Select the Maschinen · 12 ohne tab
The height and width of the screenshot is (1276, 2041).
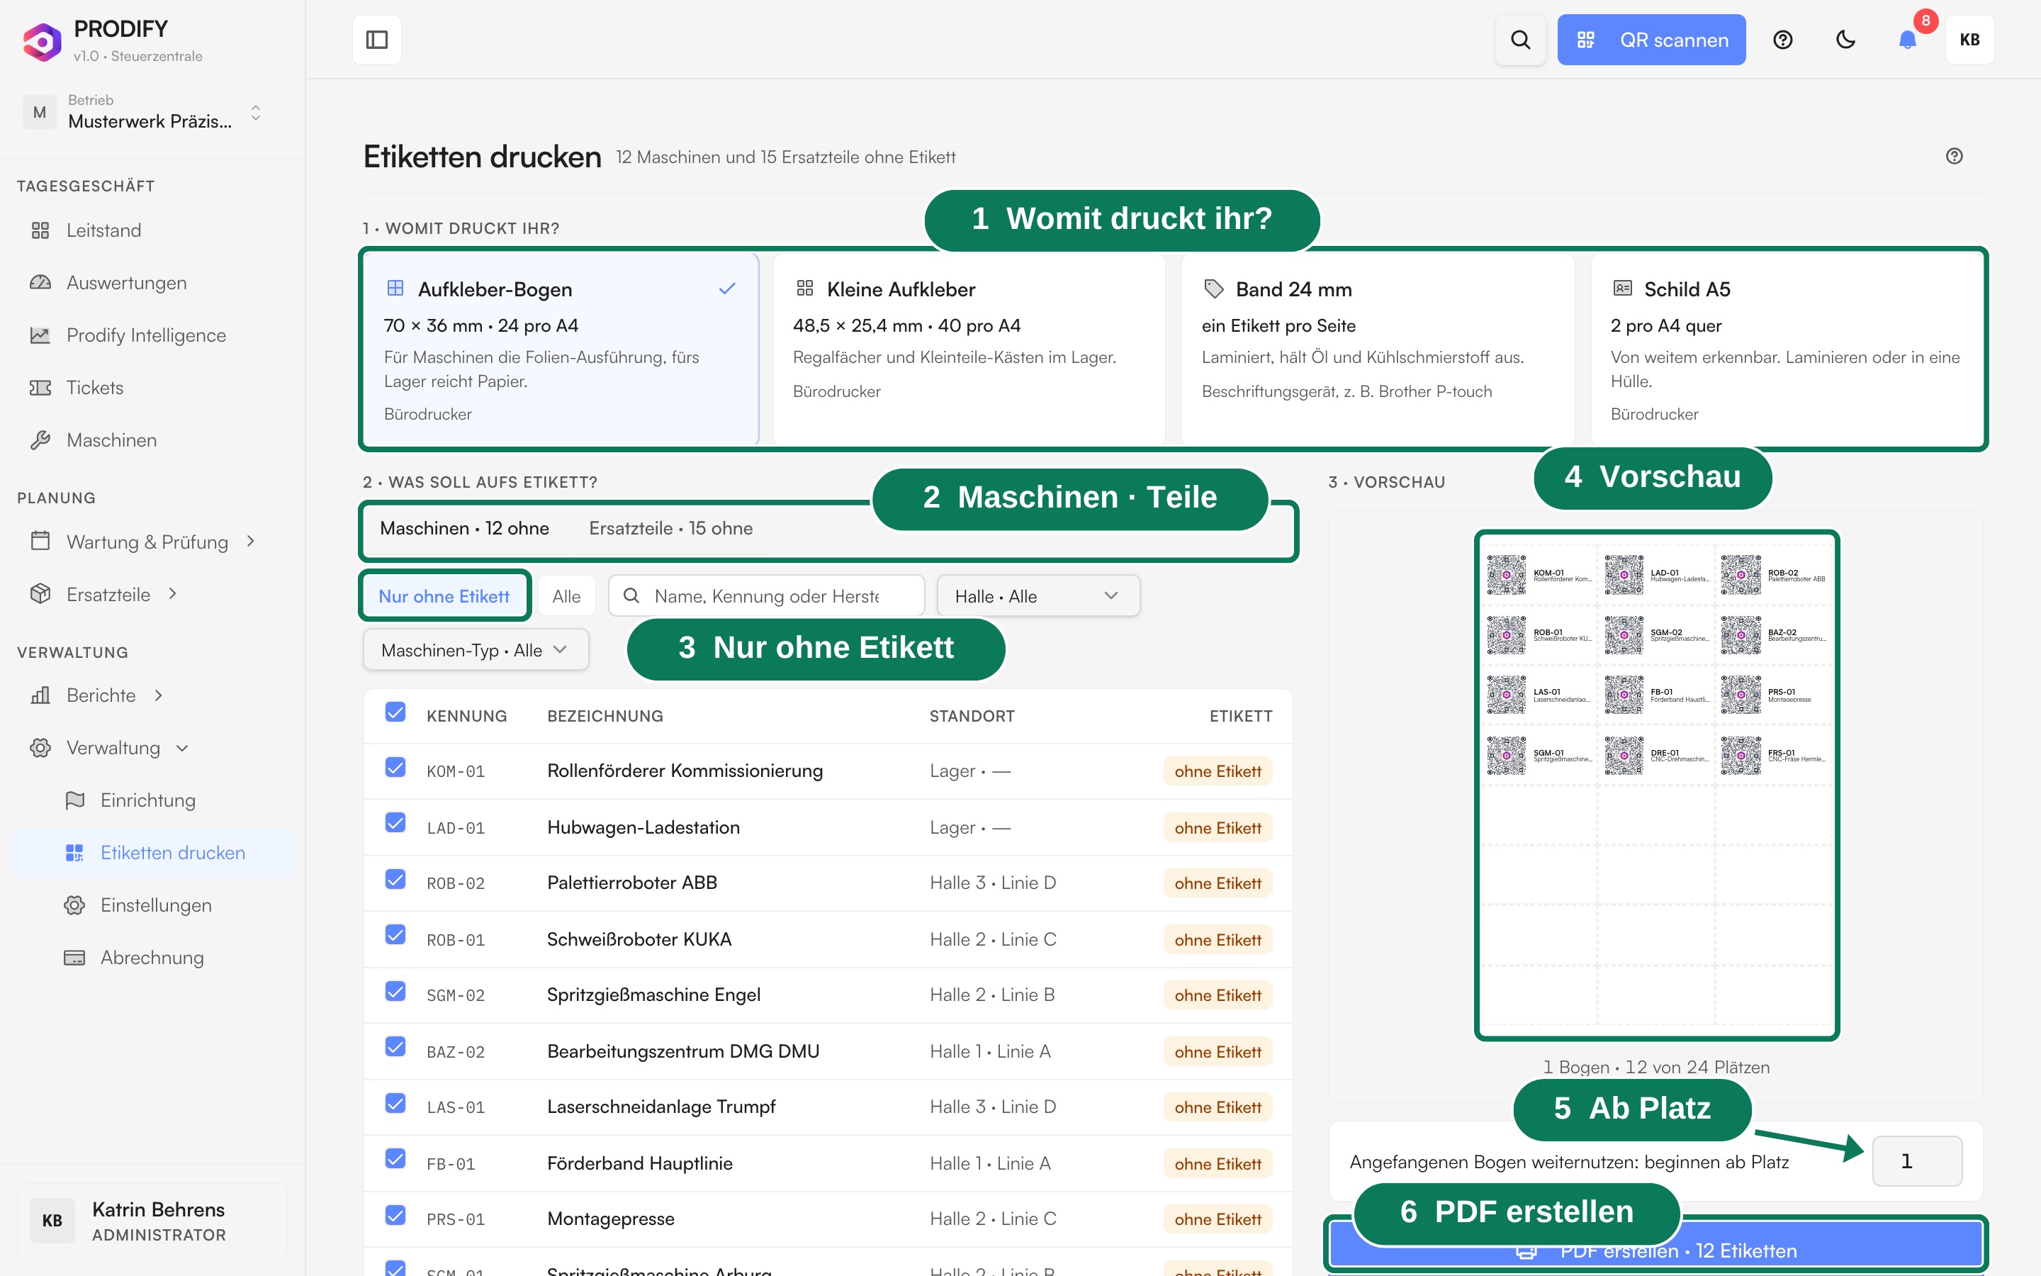(x=465, y=528)
